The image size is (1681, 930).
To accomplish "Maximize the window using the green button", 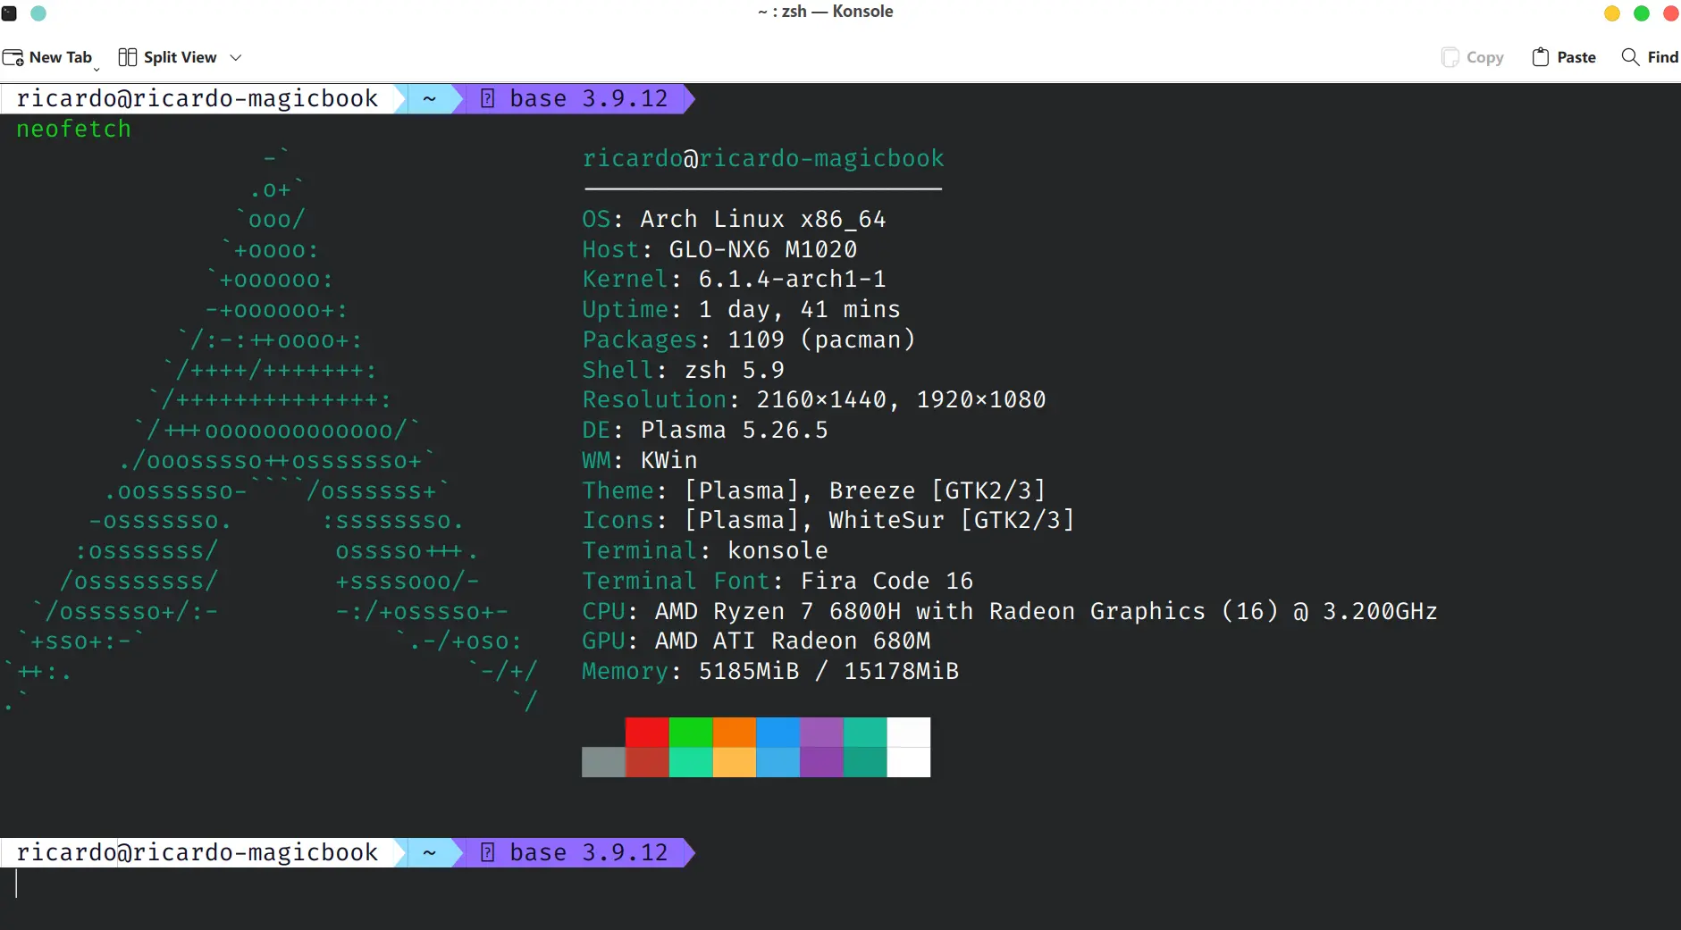I will point(1642,13).
